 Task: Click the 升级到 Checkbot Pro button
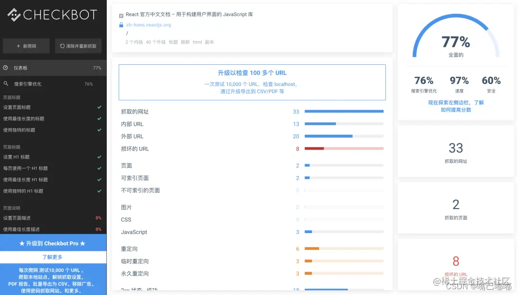click(x=53, y=243)
